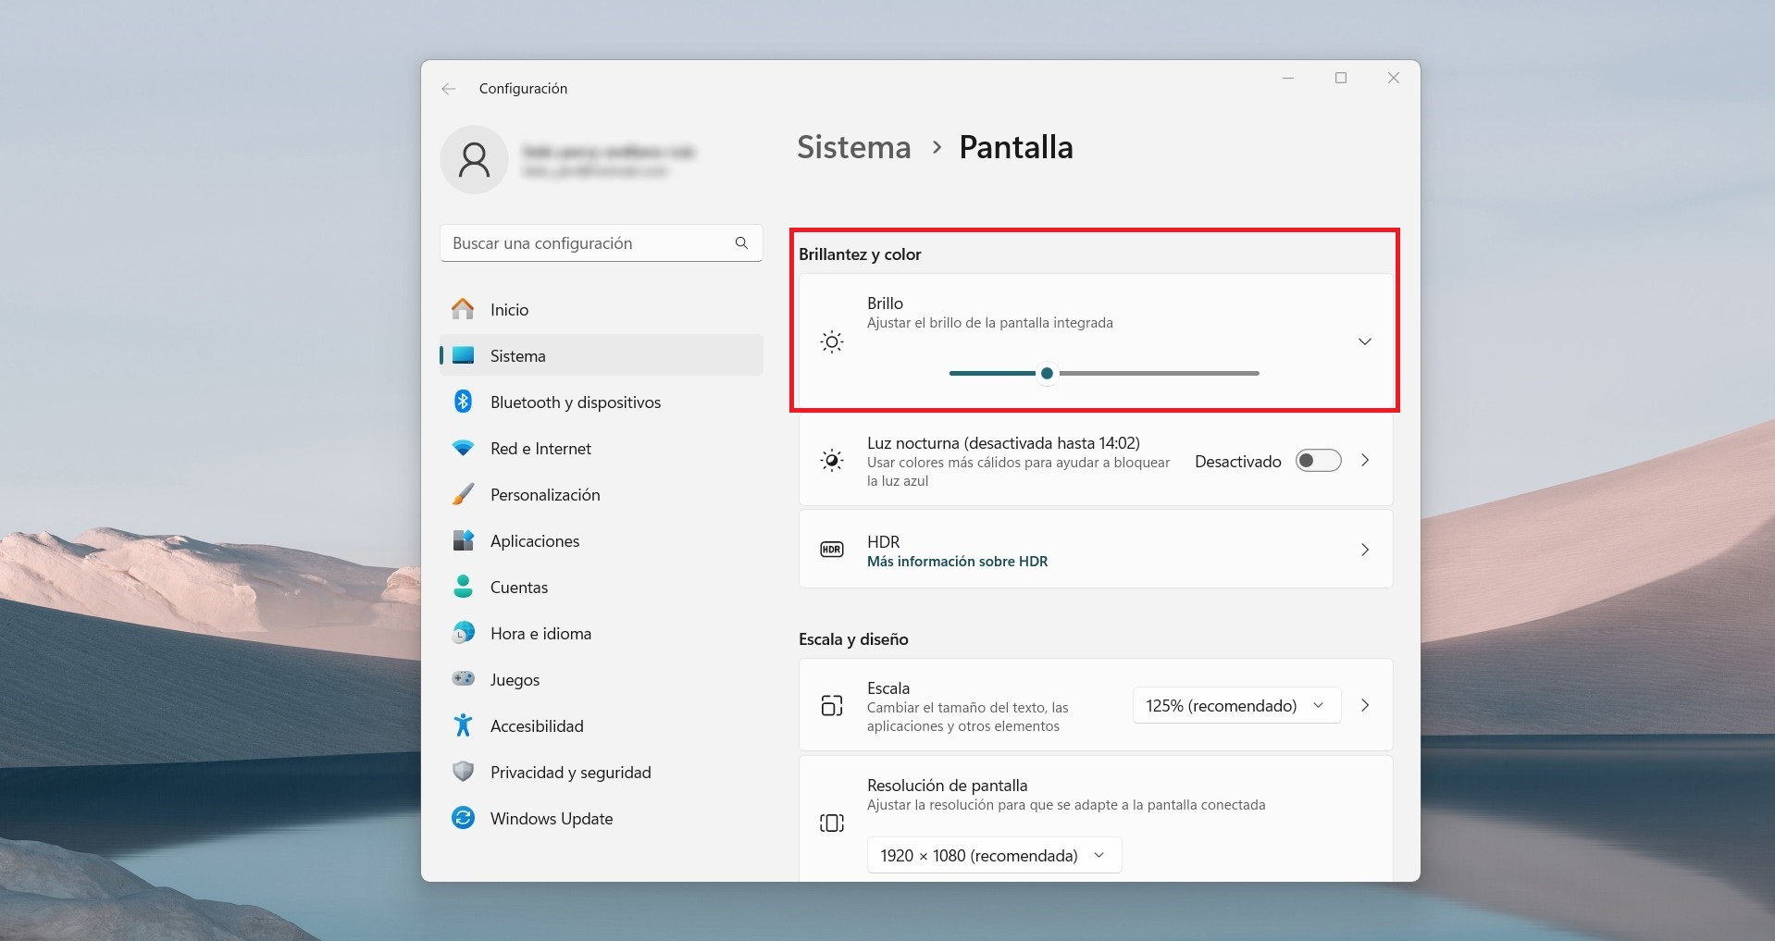1775x941 pixels.
Task: Go back using the arrow icon
Action: (449, 89)
